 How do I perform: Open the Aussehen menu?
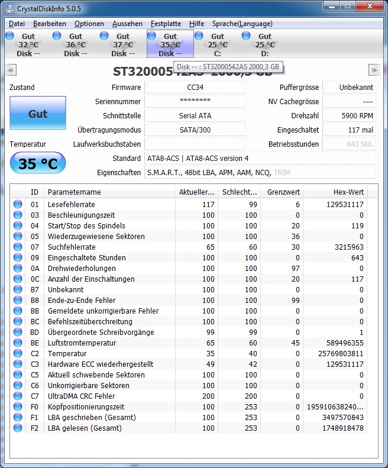click(x=127, y=24)
